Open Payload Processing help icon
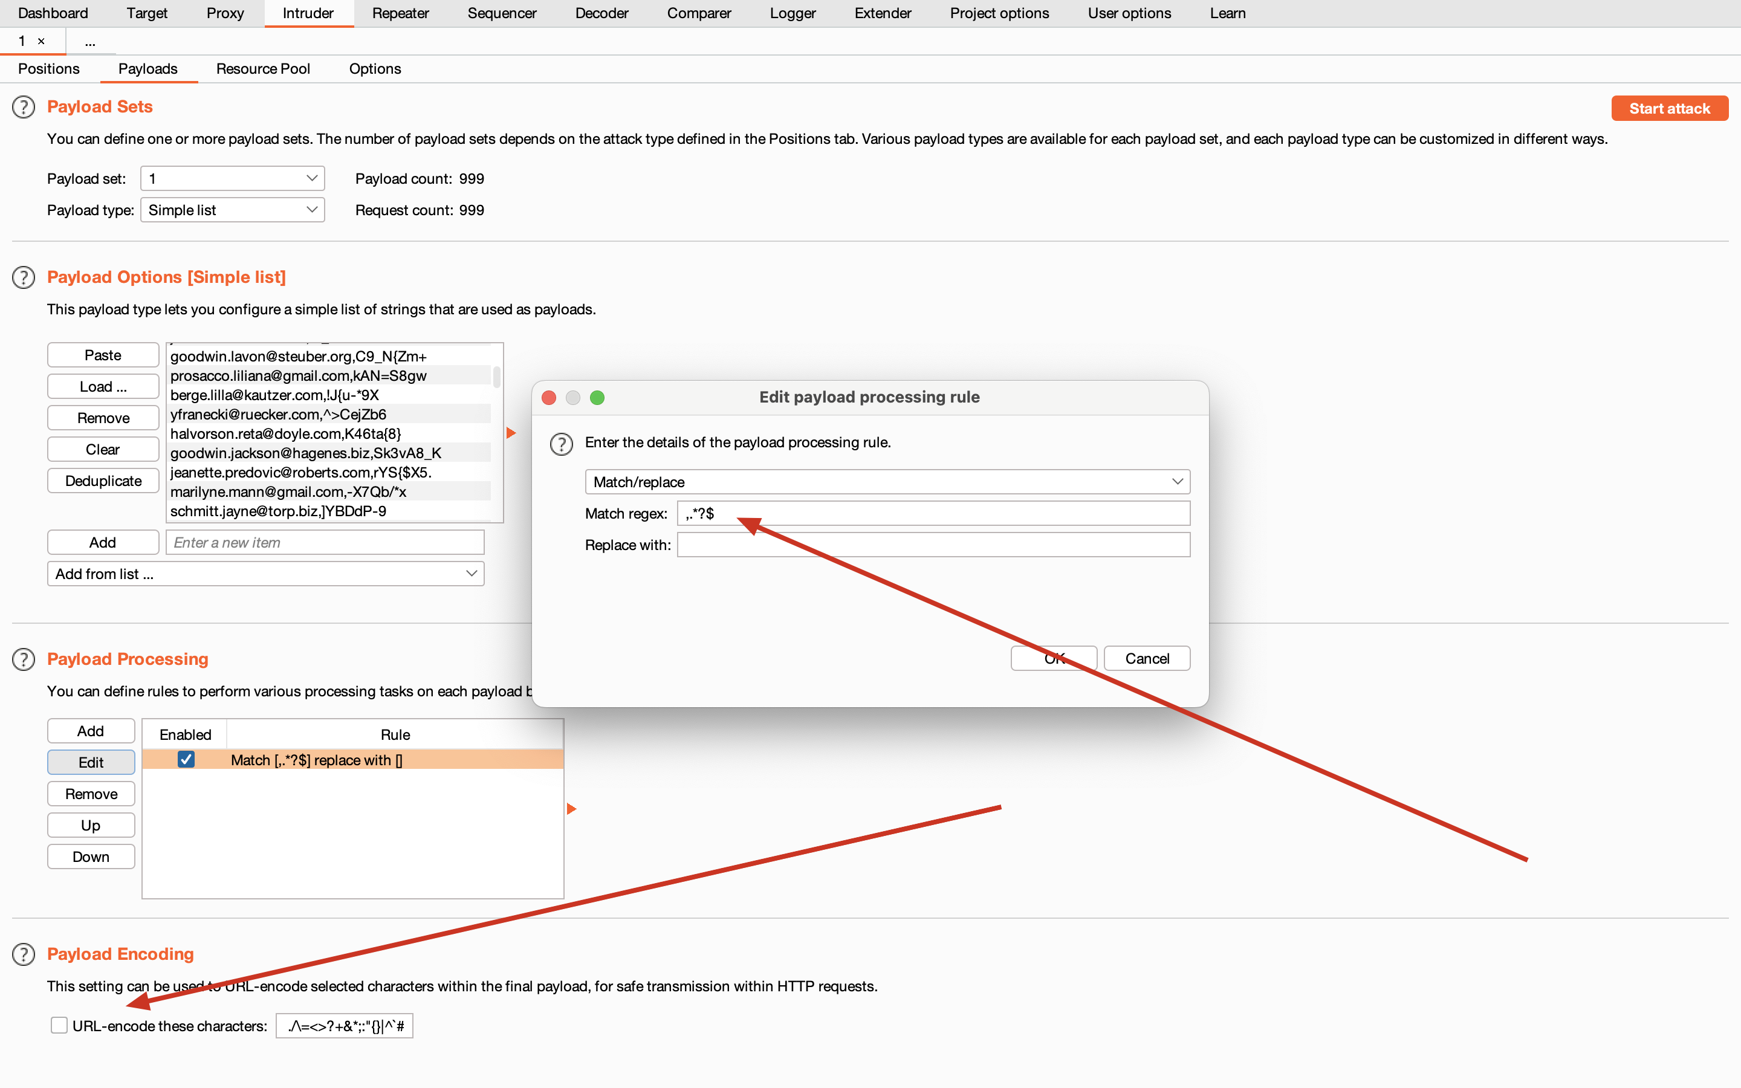The width and height of the screenshot is (1741, 1088). click(x=24, y=659)
